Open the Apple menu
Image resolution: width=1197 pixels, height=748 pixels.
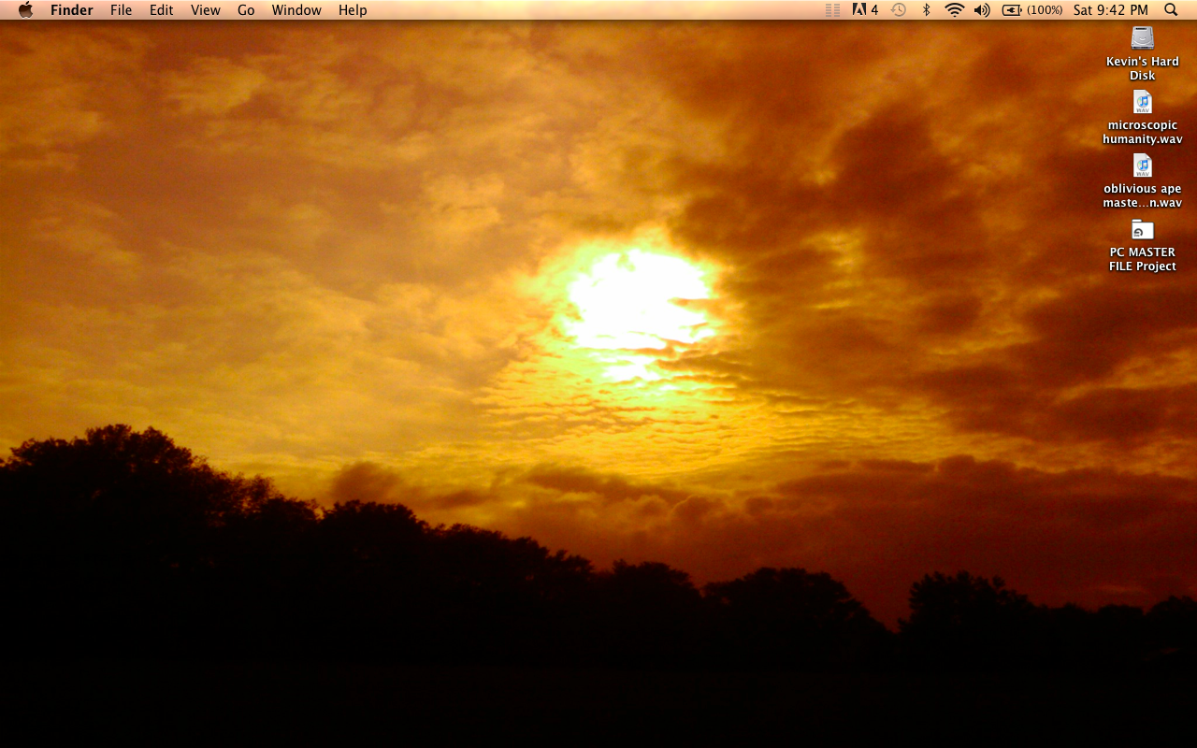(25, 10)
